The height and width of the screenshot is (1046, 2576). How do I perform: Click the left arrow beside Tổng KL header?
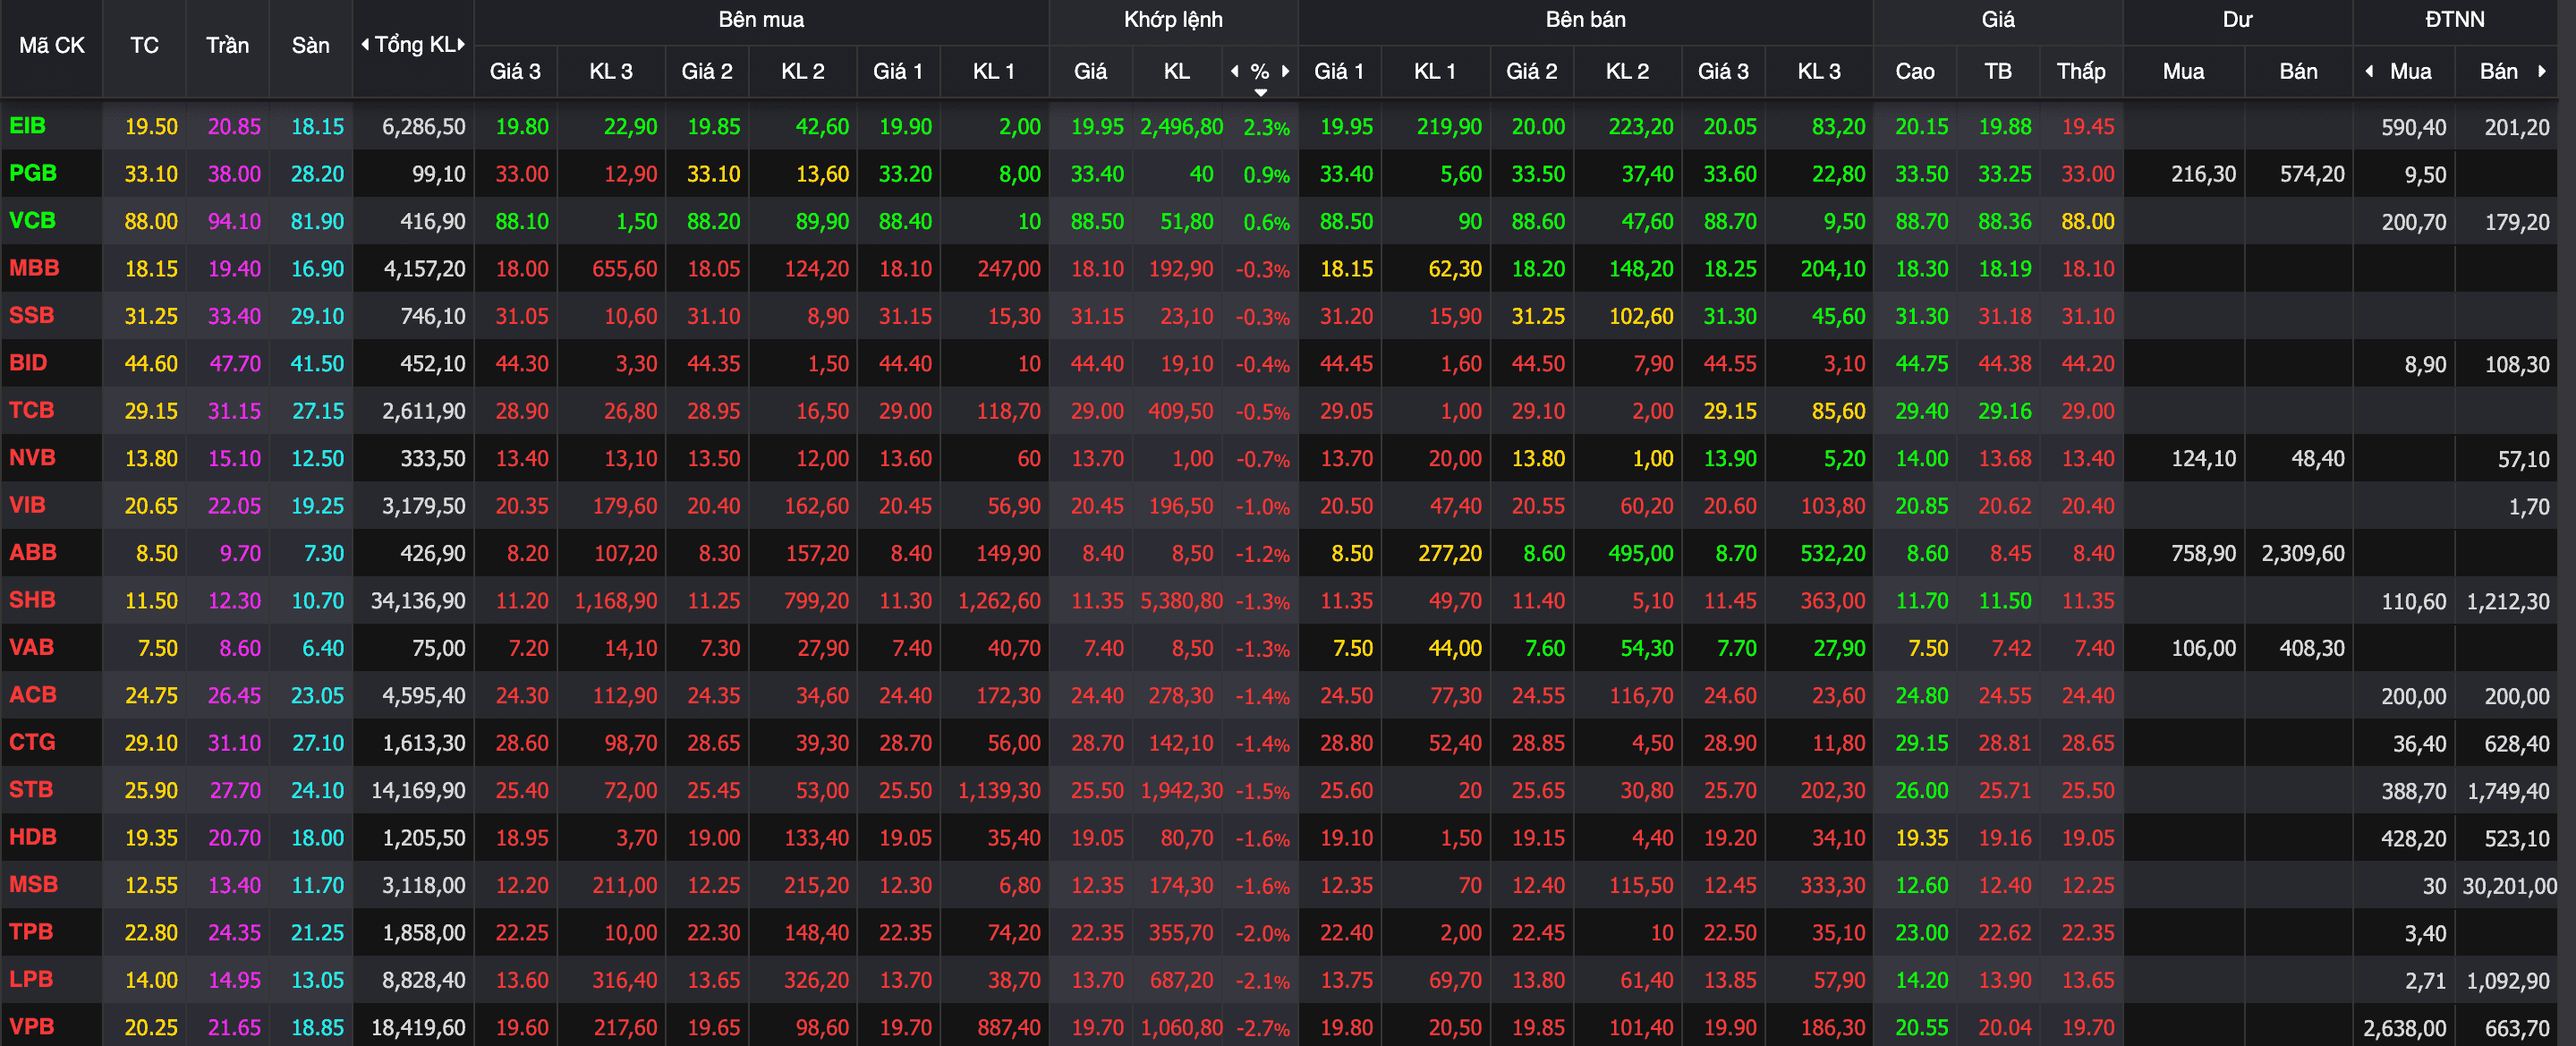[x=365, y=44]
